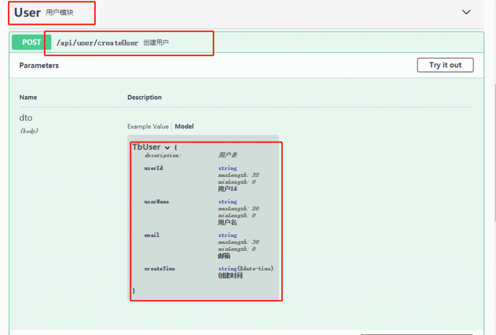The image size is (496, 335).
Task: Click the string type link of userName
Action: pos(227,202)
